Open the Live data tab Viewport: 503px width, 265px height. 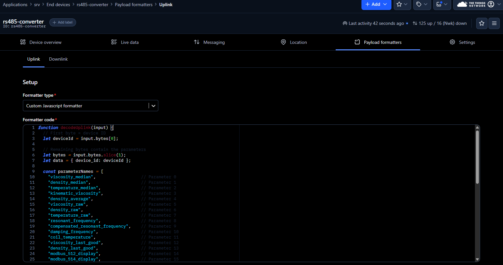(x=125, y=42)
